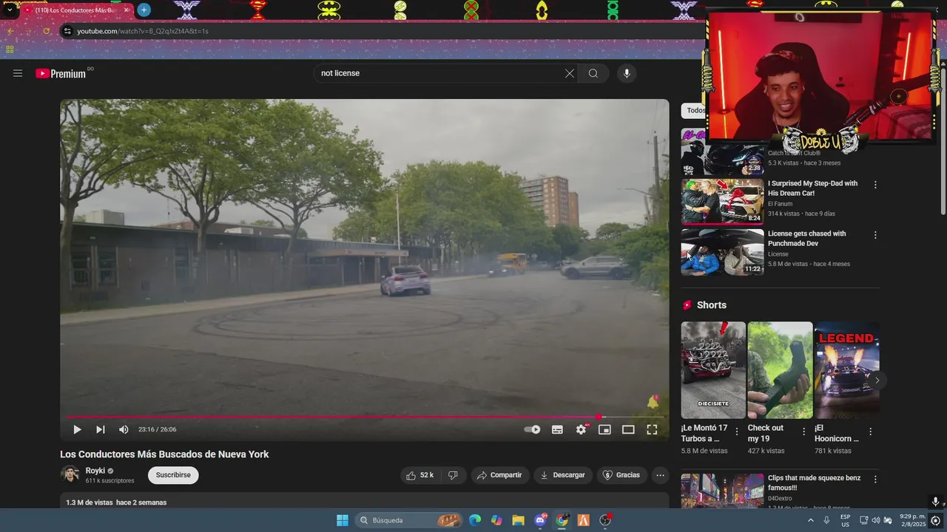Toggle theater mode in the player
947x532 pixels.
[628, 429]
